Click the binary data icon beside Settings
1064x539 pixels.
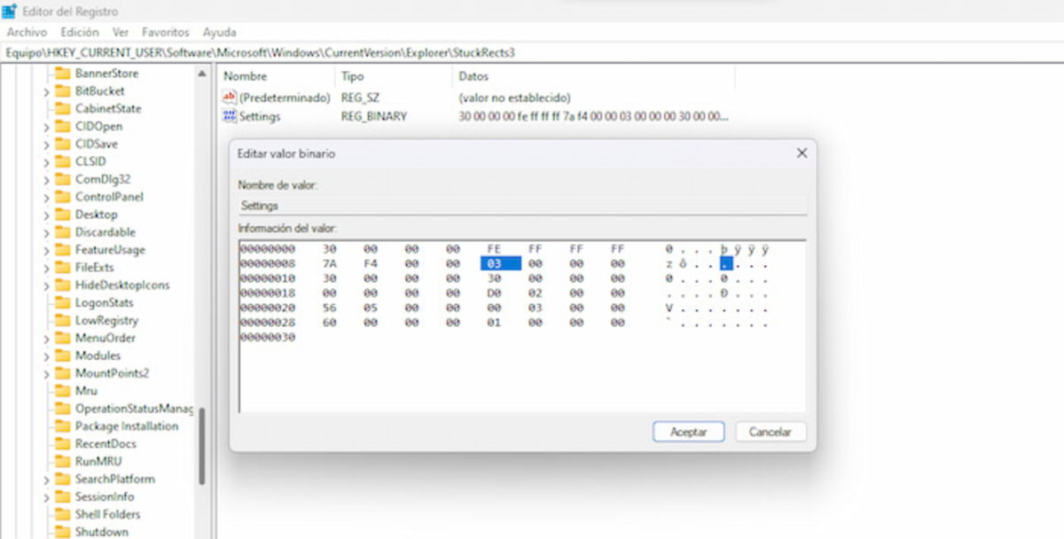(x=229, y=116)
